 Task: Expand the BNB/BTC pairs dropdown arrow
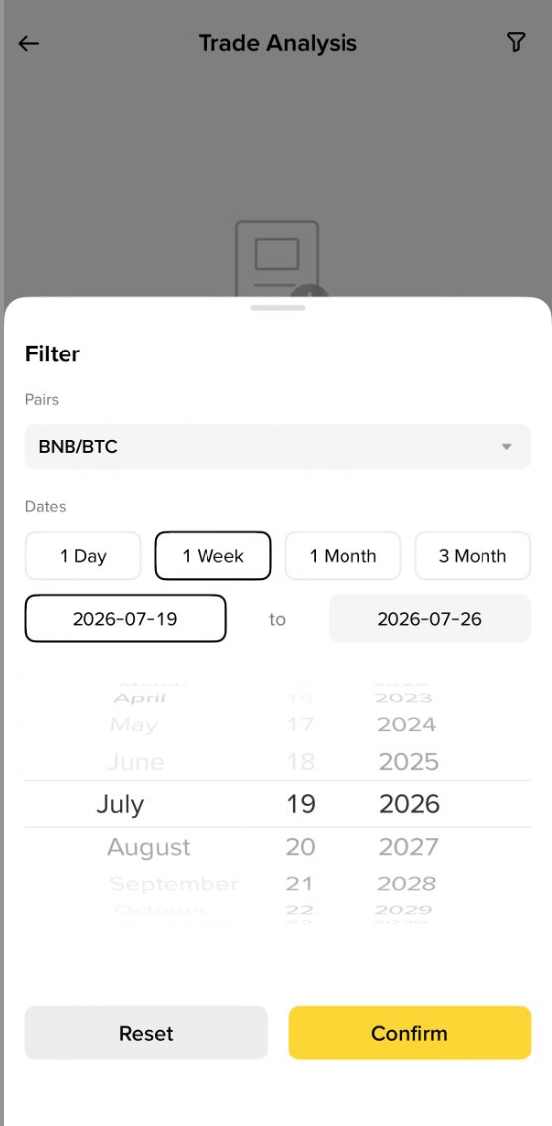click(506, 447)
